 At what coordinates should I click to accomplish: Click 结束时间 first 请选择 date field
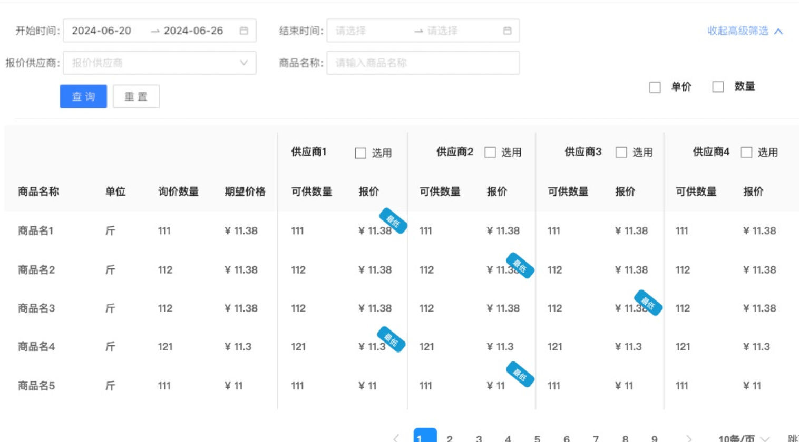coord(350,31)
